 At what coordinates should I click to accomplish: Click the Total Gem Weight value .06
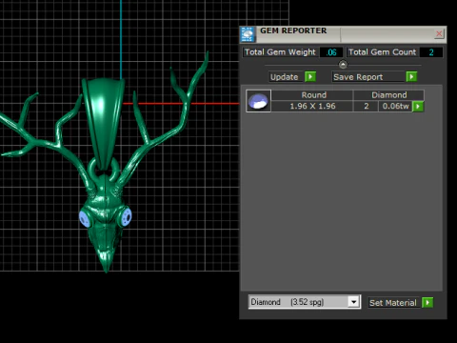(331, 52)
